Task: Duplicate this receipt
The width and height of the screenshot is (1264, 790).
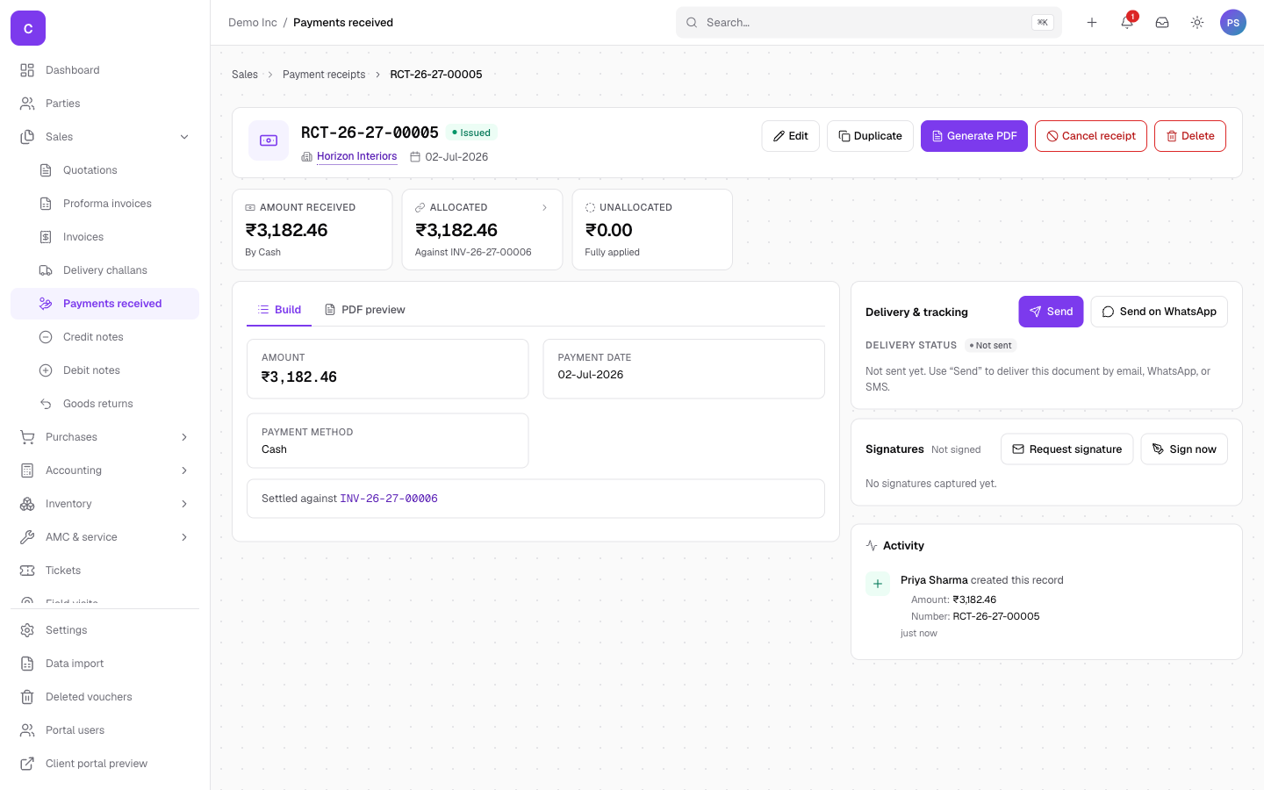Action: click(x=870, y=136)
